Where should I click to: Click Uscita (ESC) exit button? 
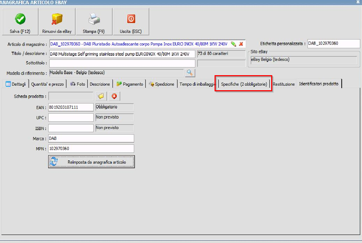(x=131, y=22)
